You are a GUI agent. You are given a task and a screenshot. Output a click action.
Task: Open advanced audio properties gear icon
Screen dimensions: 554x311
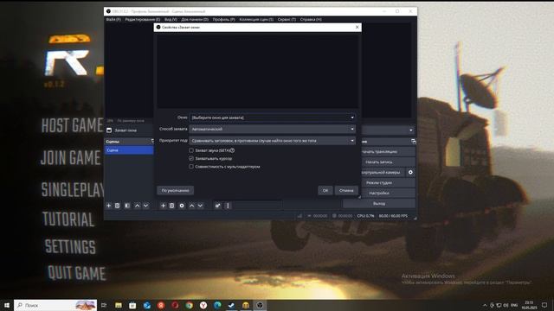pyautogui.click(x=217, y=206)
